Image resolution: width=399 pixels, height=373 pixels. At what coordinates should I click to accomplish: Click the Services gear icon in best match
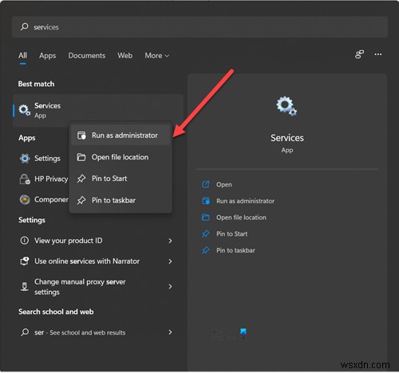(24, 110)
